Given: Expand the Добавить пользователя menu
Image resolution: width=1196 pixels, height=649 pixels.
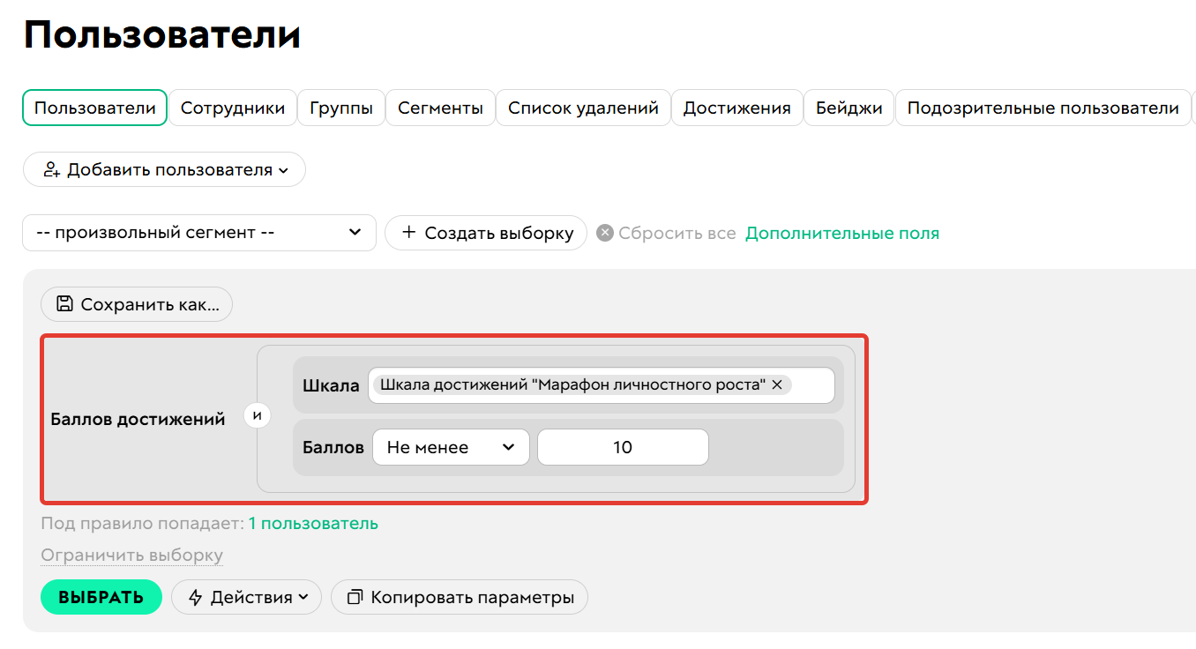Looking at the screenshot, I should (x=164, y=170).
